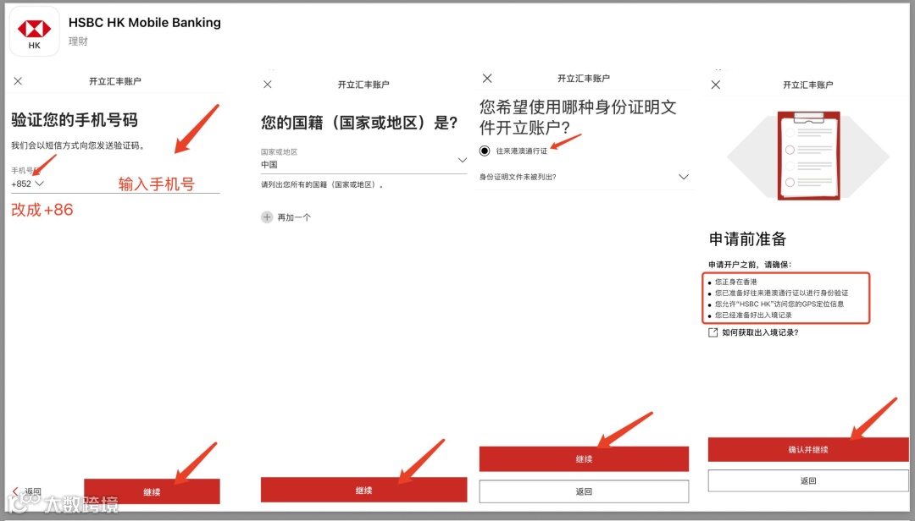Close the phone verification screen
The width and height of the screenshot is (915, 521).
(18, 81)
